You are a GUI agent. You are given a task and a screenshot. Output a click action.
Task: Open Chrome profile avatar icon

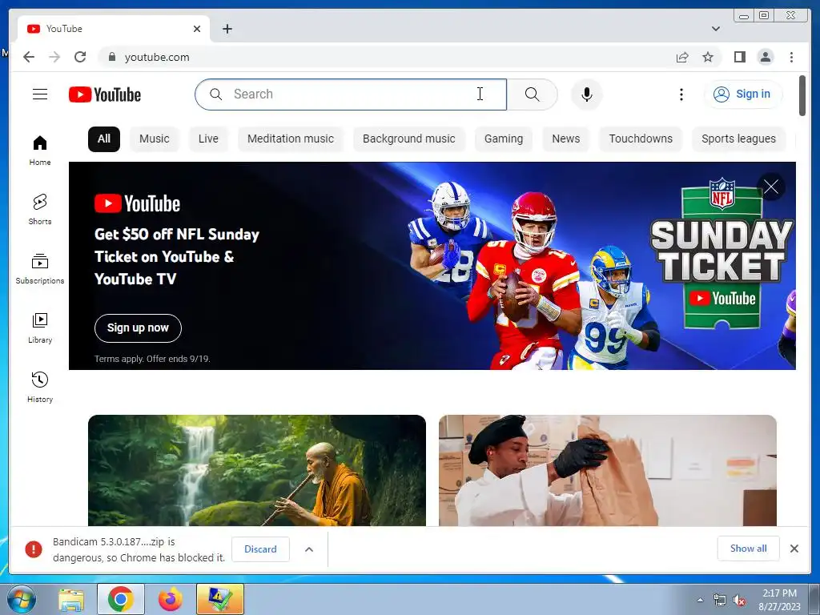pos(765,57)
